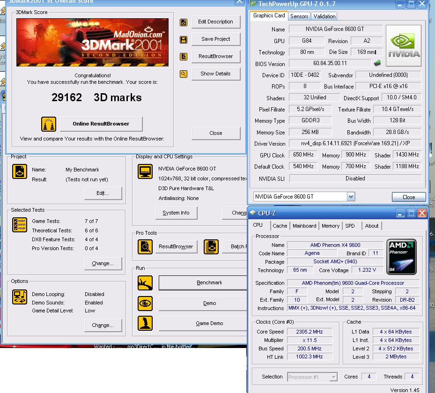
Task: Click the ResultBrowser document icon in score dialog
Action: pos(184,57)
